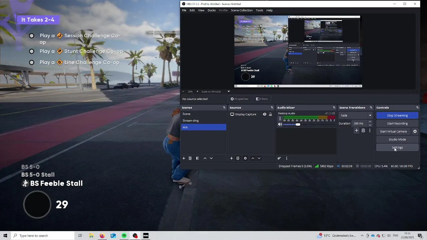Open OBS Settings button

(x=397, y=147)
